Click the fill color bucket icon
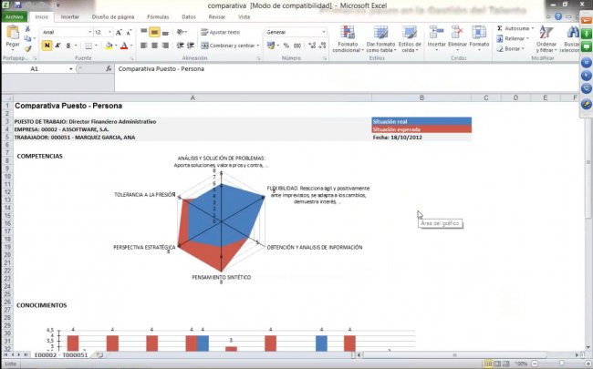This screenshot has height=369, width=593. tap(109, 46)
